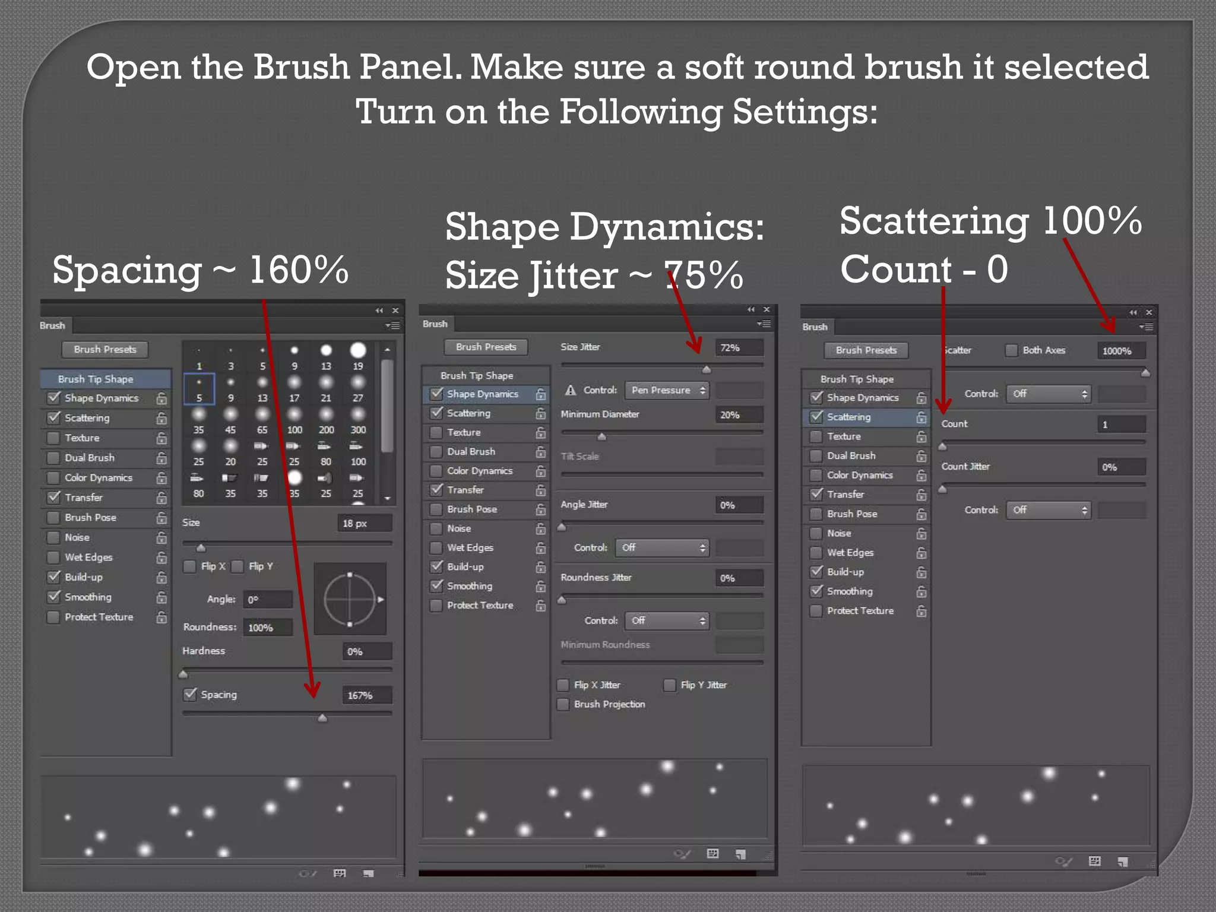This screenshot has height=912, width=1216.
Task: Open Size Jitter Control dropdown showing Pen Pressure
Action: [x=667, y=390]
